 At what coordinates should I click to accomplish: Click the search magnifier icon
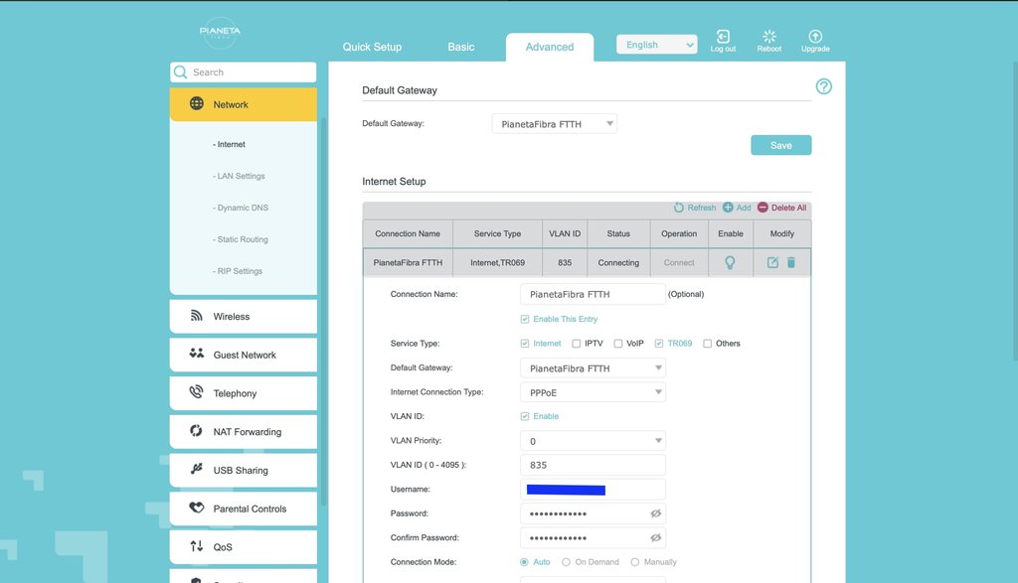181,72
